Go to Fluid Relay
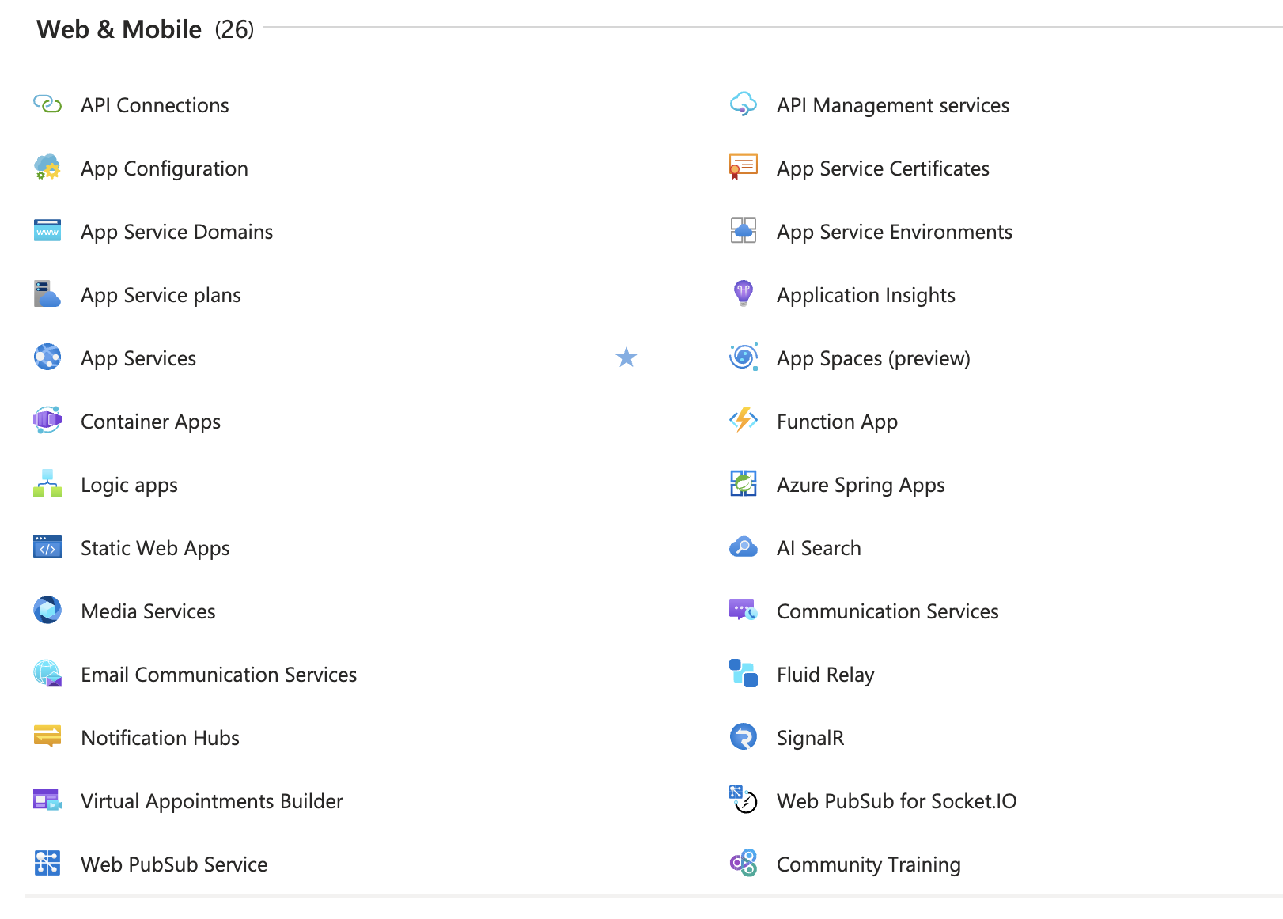Image resolution: width=1283 pixels, height=919 pixels. [x=826, y=675]
